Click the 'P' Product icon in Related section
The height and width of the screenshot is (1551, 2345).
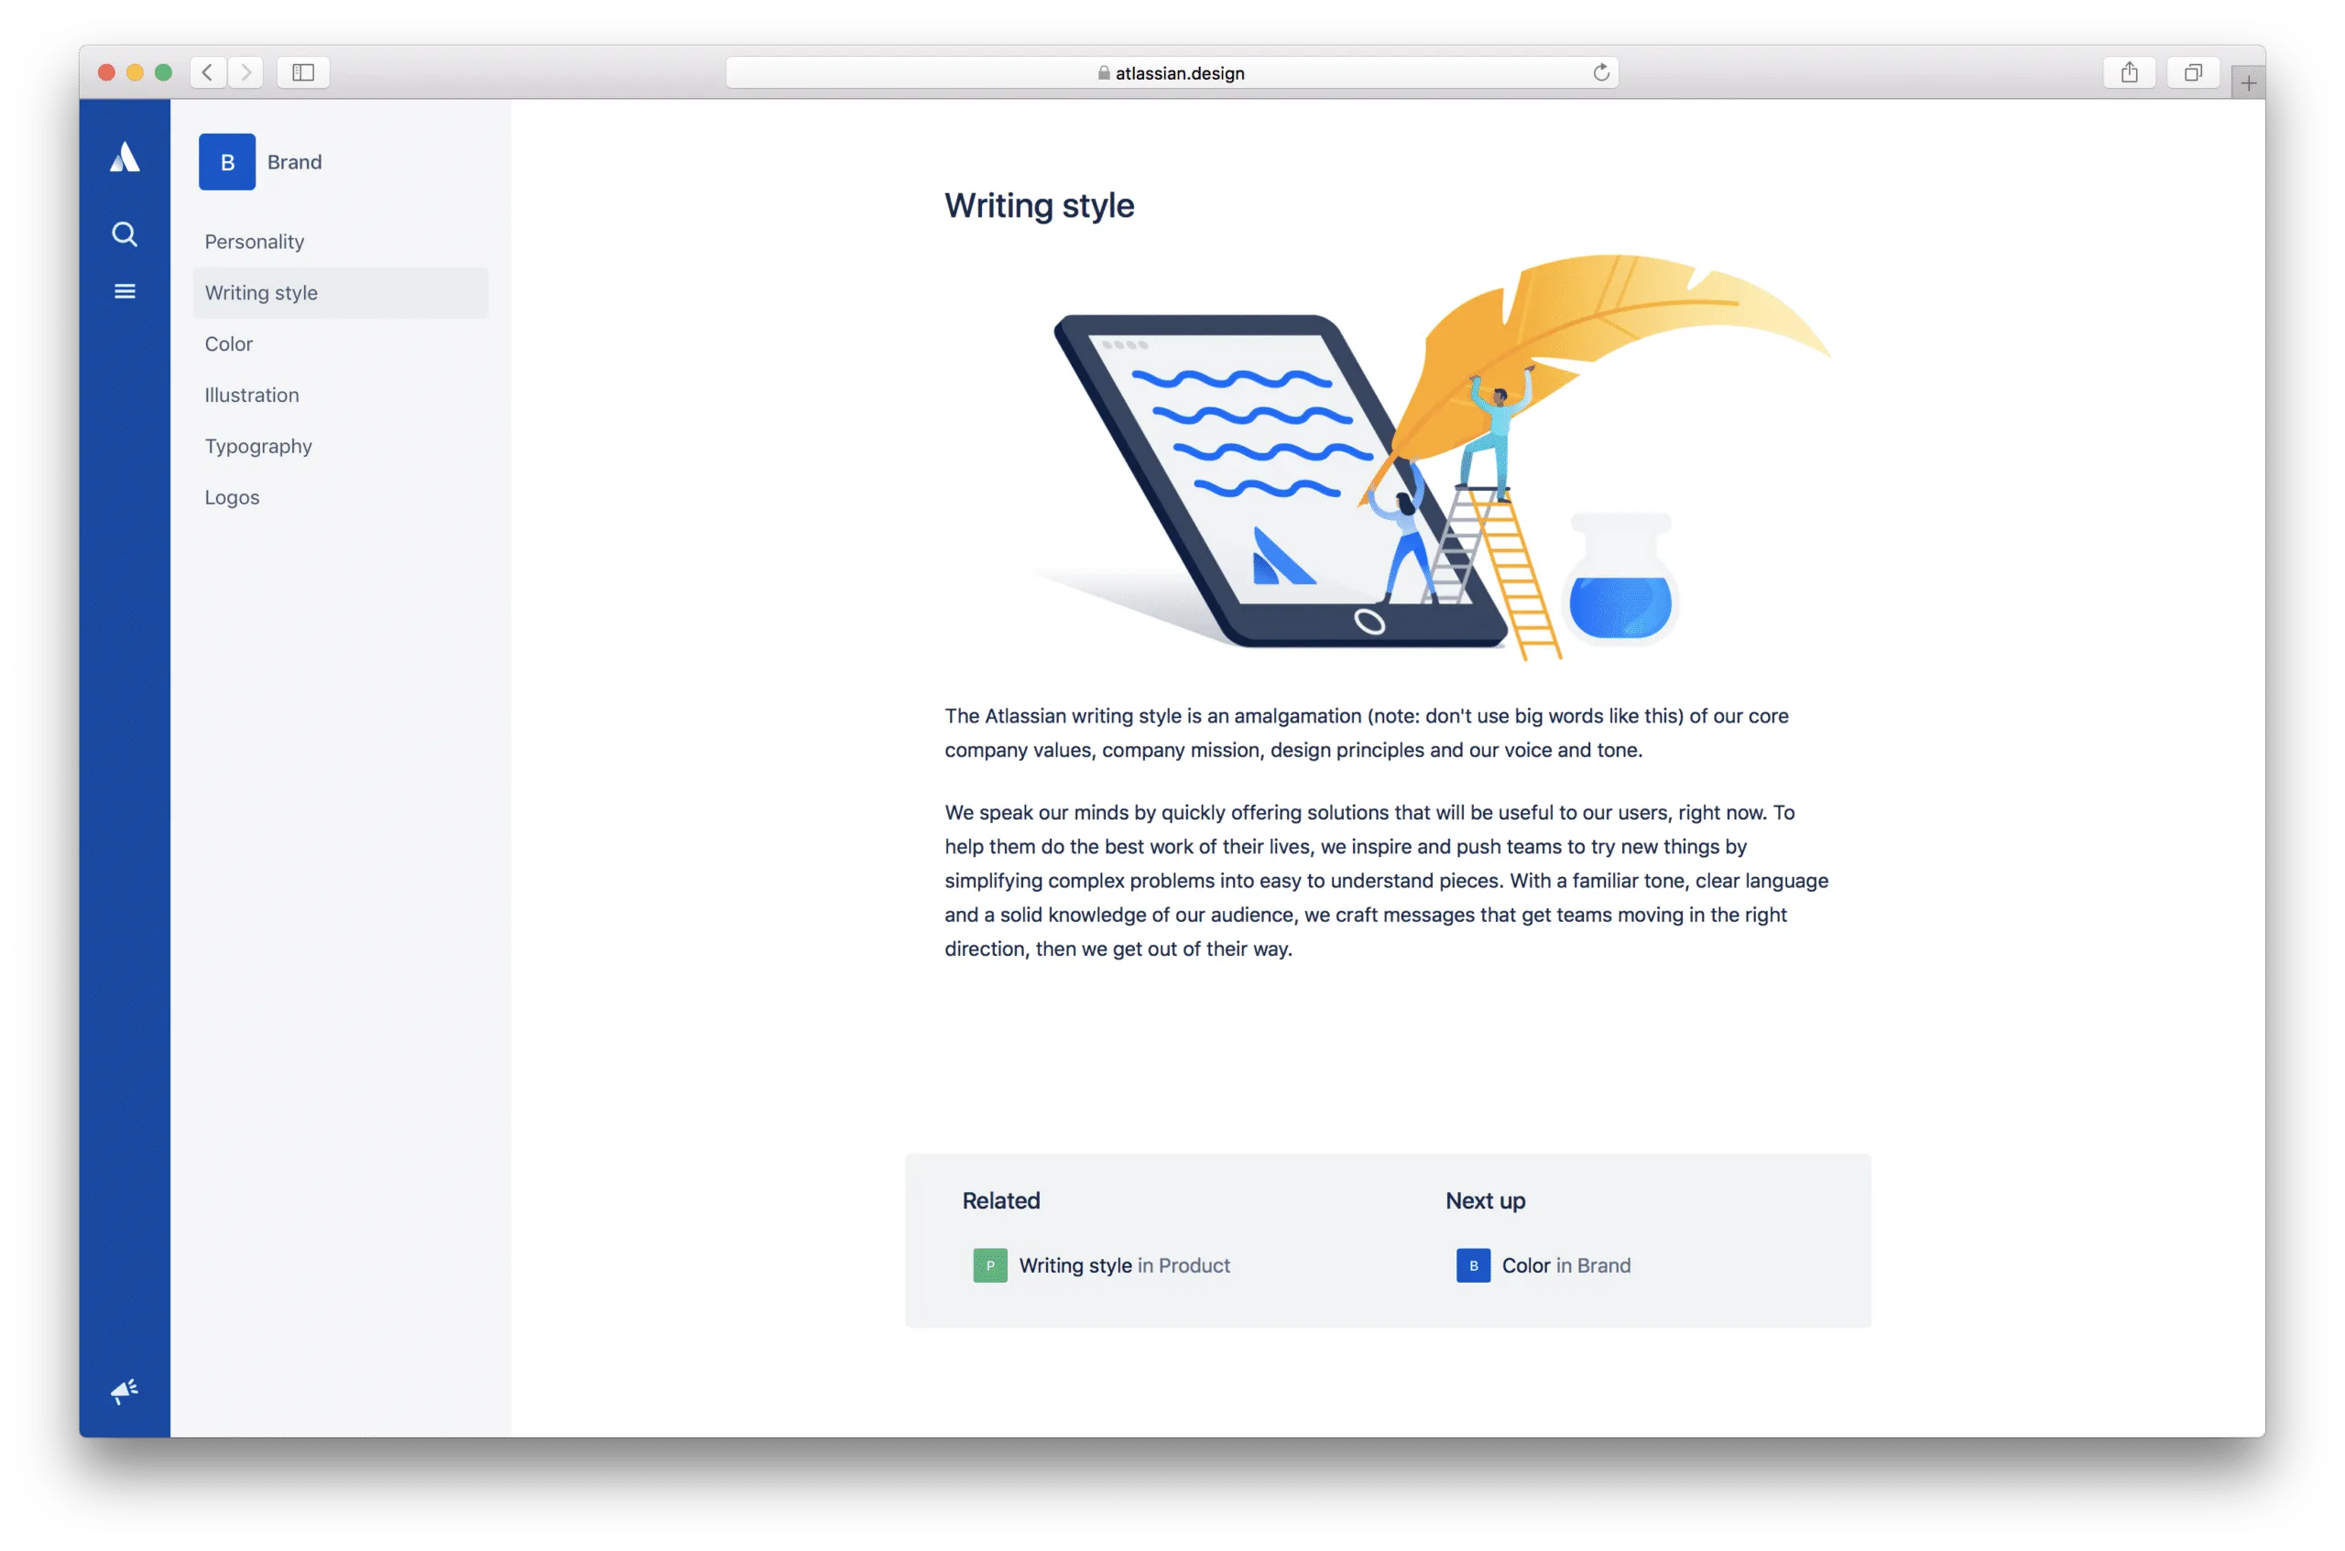pos(987,1265)
